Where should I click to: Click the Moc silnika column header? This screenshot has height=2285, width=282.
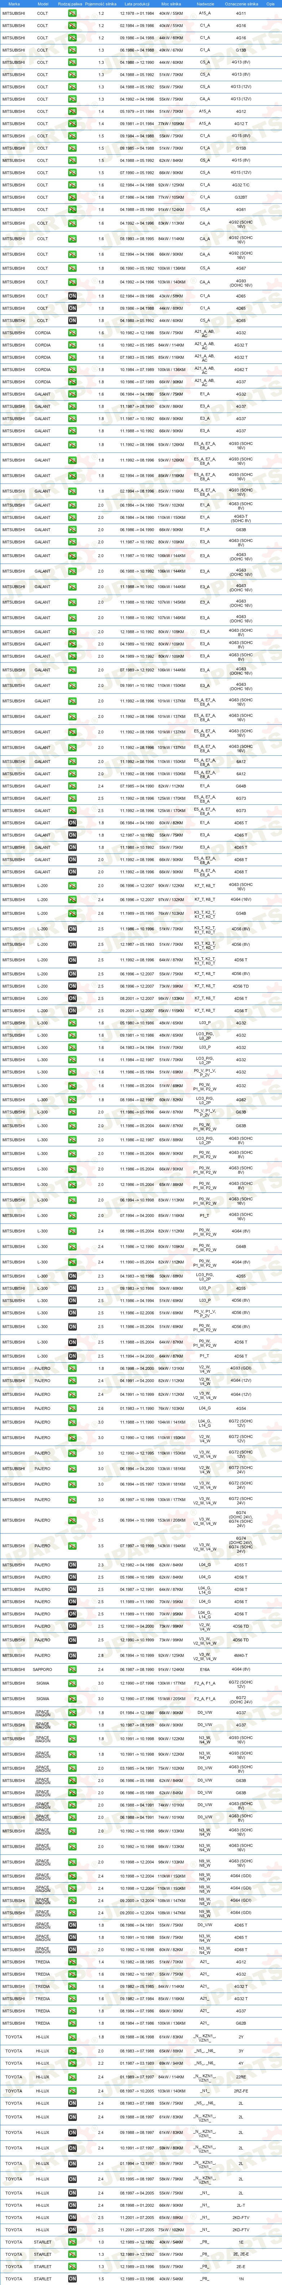(x=171, y=4)
